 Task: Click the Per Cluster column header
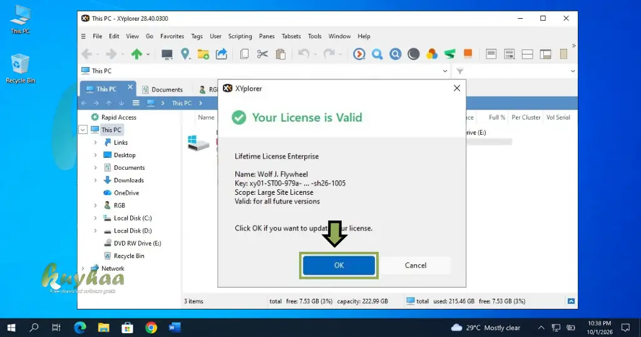526,117
